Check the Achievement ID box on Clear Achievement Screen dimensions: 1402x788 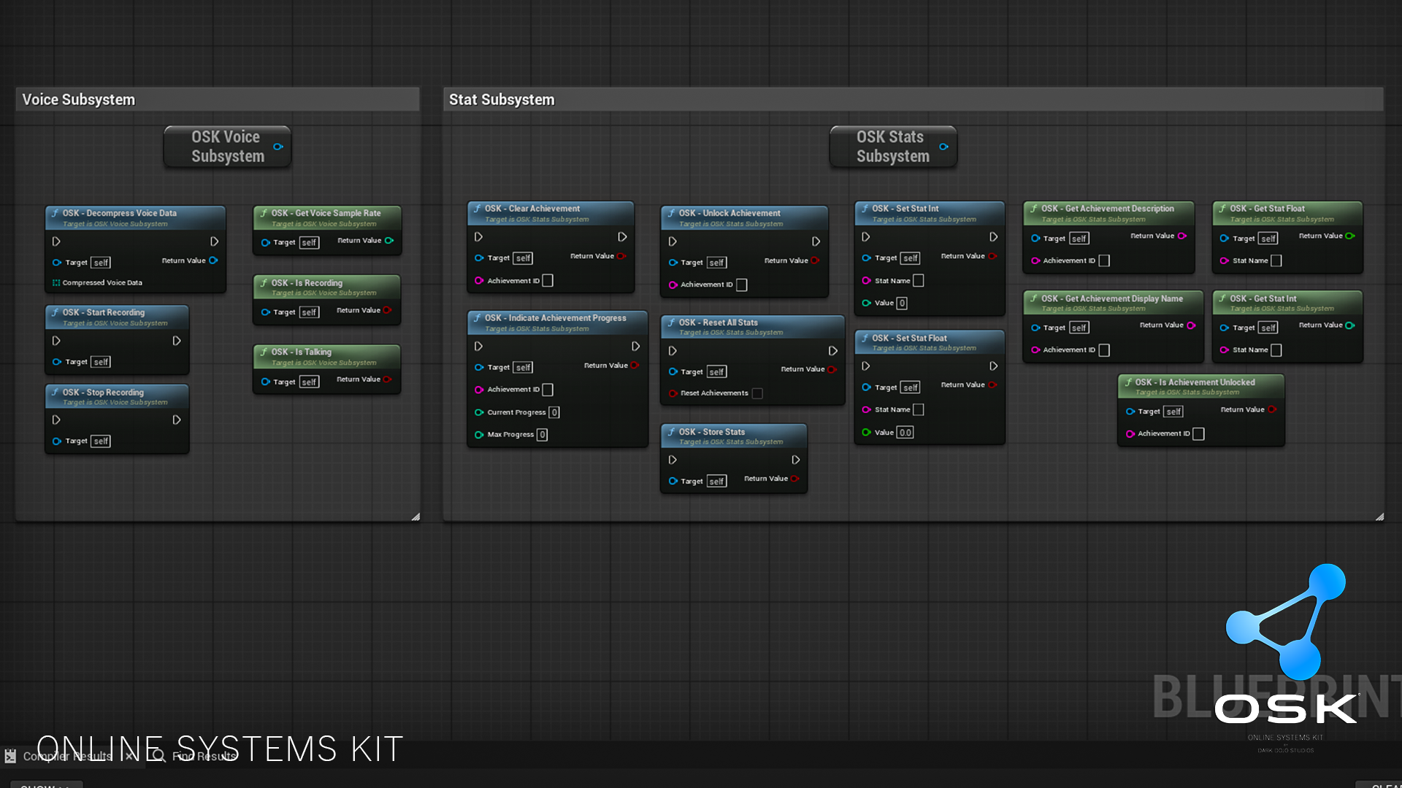tap(548, 280)
